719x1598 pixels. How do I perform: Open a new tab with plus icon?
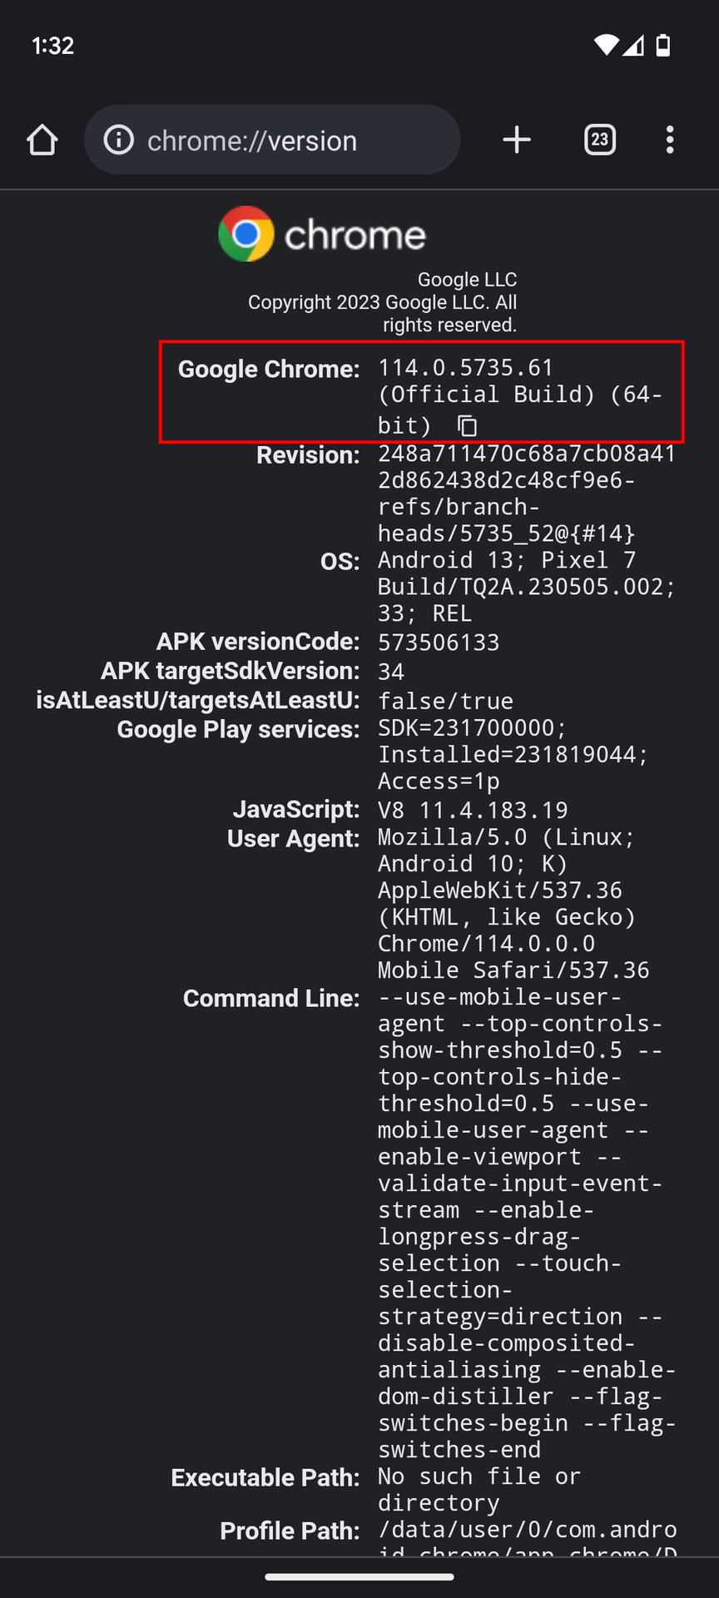tap(517, 140)
